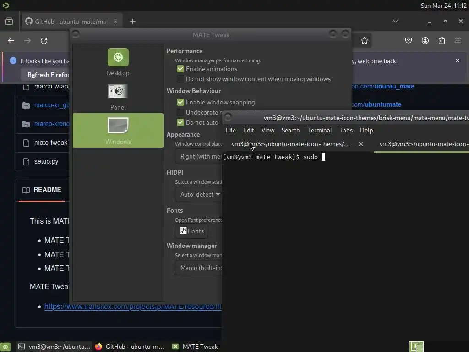Switch to the second terminal tab
The width and height of the screenshot is (469, 352).
pos(422,144)
